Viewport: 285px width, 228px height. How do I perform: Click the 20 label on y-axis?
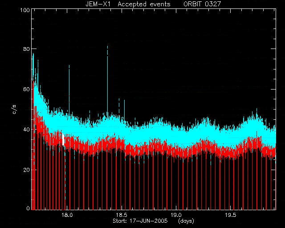26,170
